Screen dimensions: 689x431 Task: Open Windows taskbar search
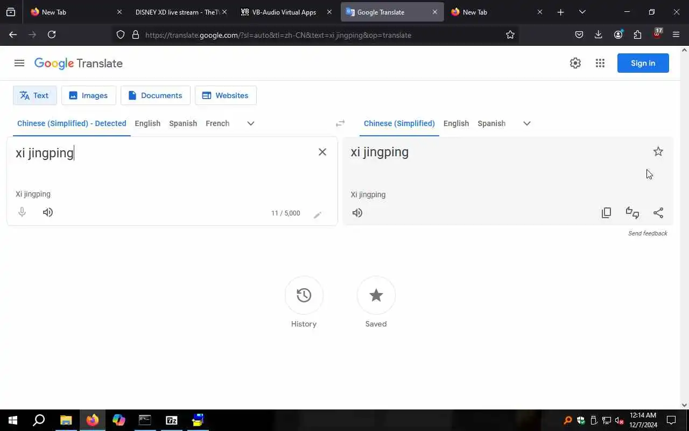tap(39, 420)
